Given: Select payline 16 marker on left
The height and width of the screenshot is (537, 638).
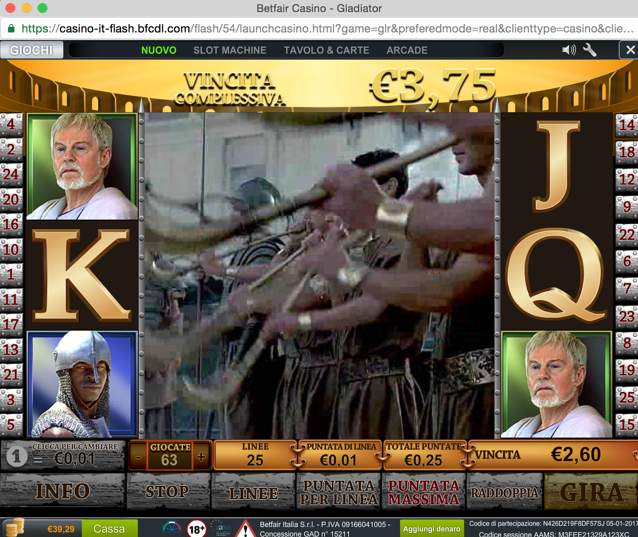Looking at the screenshot, I should [11, 224].
